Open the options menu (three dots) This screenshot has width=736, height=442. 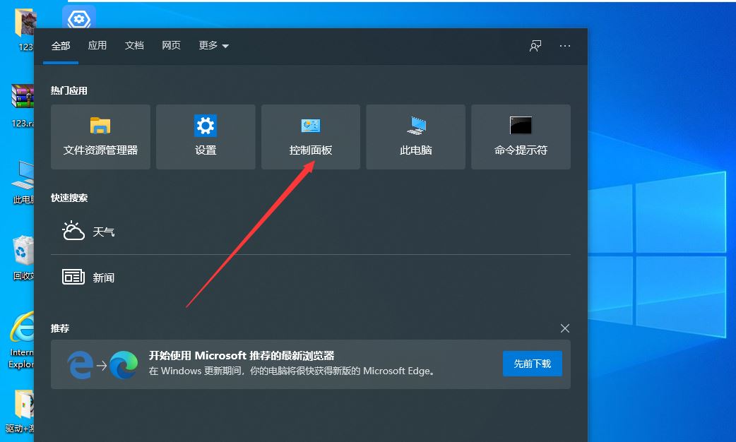[x=565, y=45]
